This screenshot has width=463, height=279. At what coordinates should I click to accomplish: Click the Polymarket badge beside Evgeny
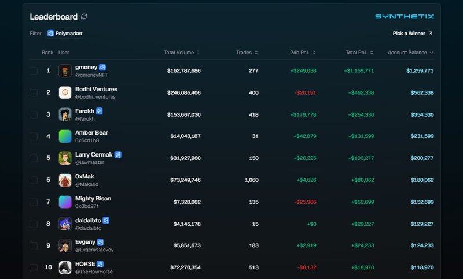click(100, 242)
